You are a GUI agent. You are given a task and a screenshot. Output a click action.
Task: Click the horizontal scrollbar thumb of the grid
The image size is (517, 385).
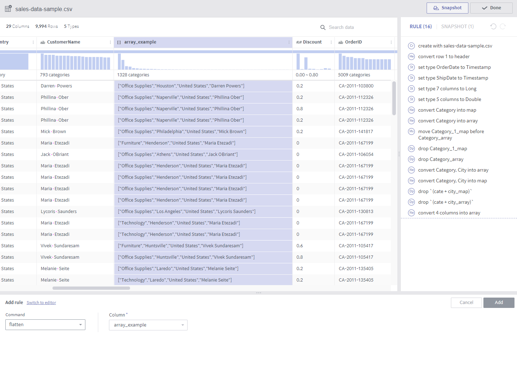pyautogui.click(x=91, y=288)
